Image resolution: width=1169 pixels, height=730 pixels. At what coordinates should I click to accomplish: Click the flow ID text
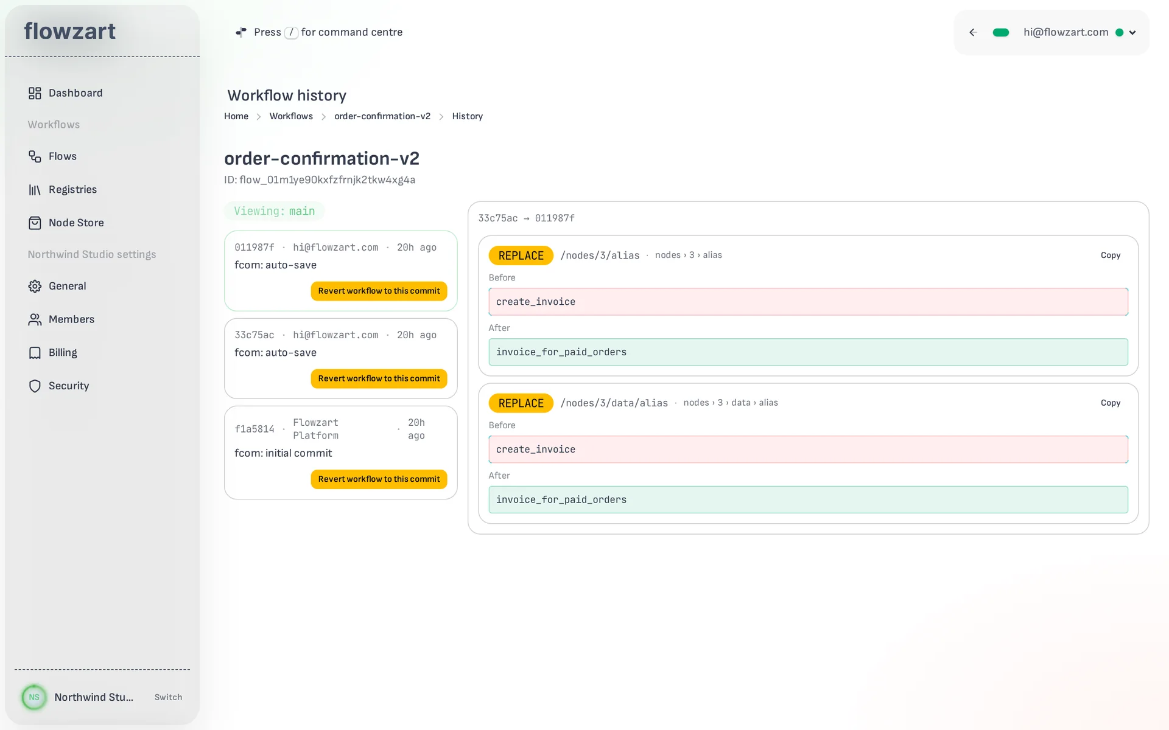[320, 180]
